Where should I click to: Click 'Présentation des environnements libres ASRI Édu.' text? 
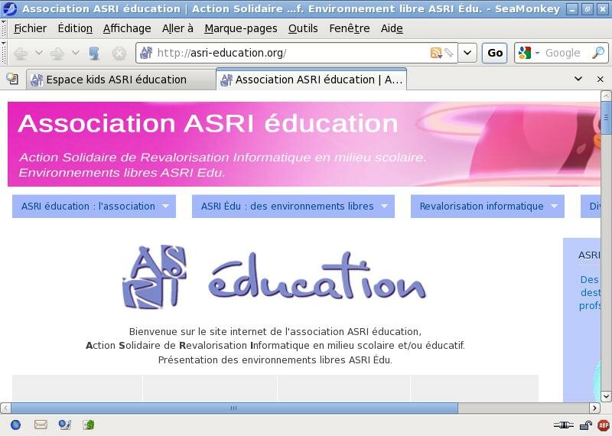275,360
